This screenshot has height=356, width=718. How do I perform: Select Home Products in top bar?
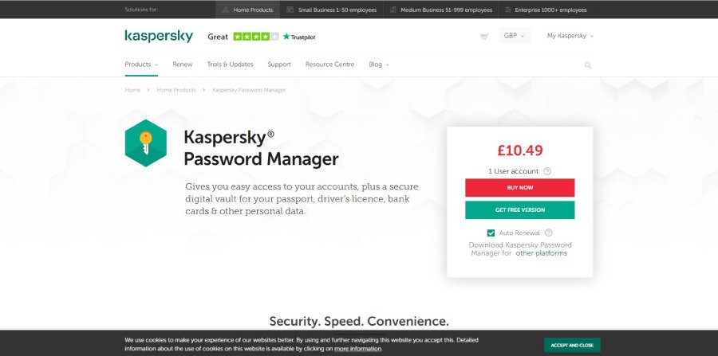coord(248,10)
